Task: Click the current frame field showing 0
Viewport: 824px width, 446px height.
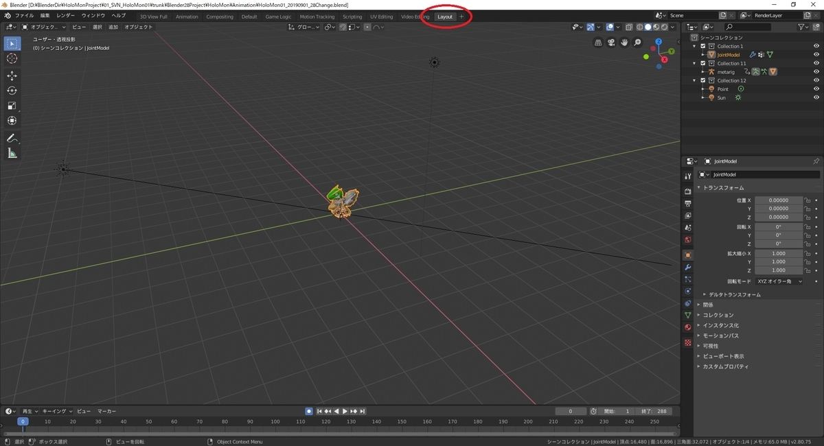Action: click(x=571, y=411)
